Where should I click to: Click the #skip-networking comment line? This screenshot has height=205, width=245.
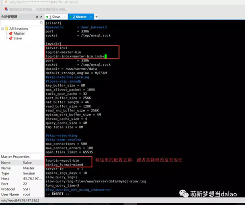tap(61, 136)
